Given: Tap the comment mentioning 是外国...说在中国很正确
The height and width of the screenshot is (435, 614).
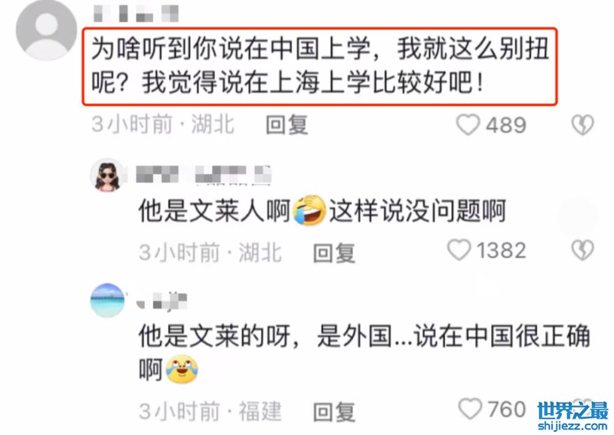Looking at the screenshot, I should (364, 352).
